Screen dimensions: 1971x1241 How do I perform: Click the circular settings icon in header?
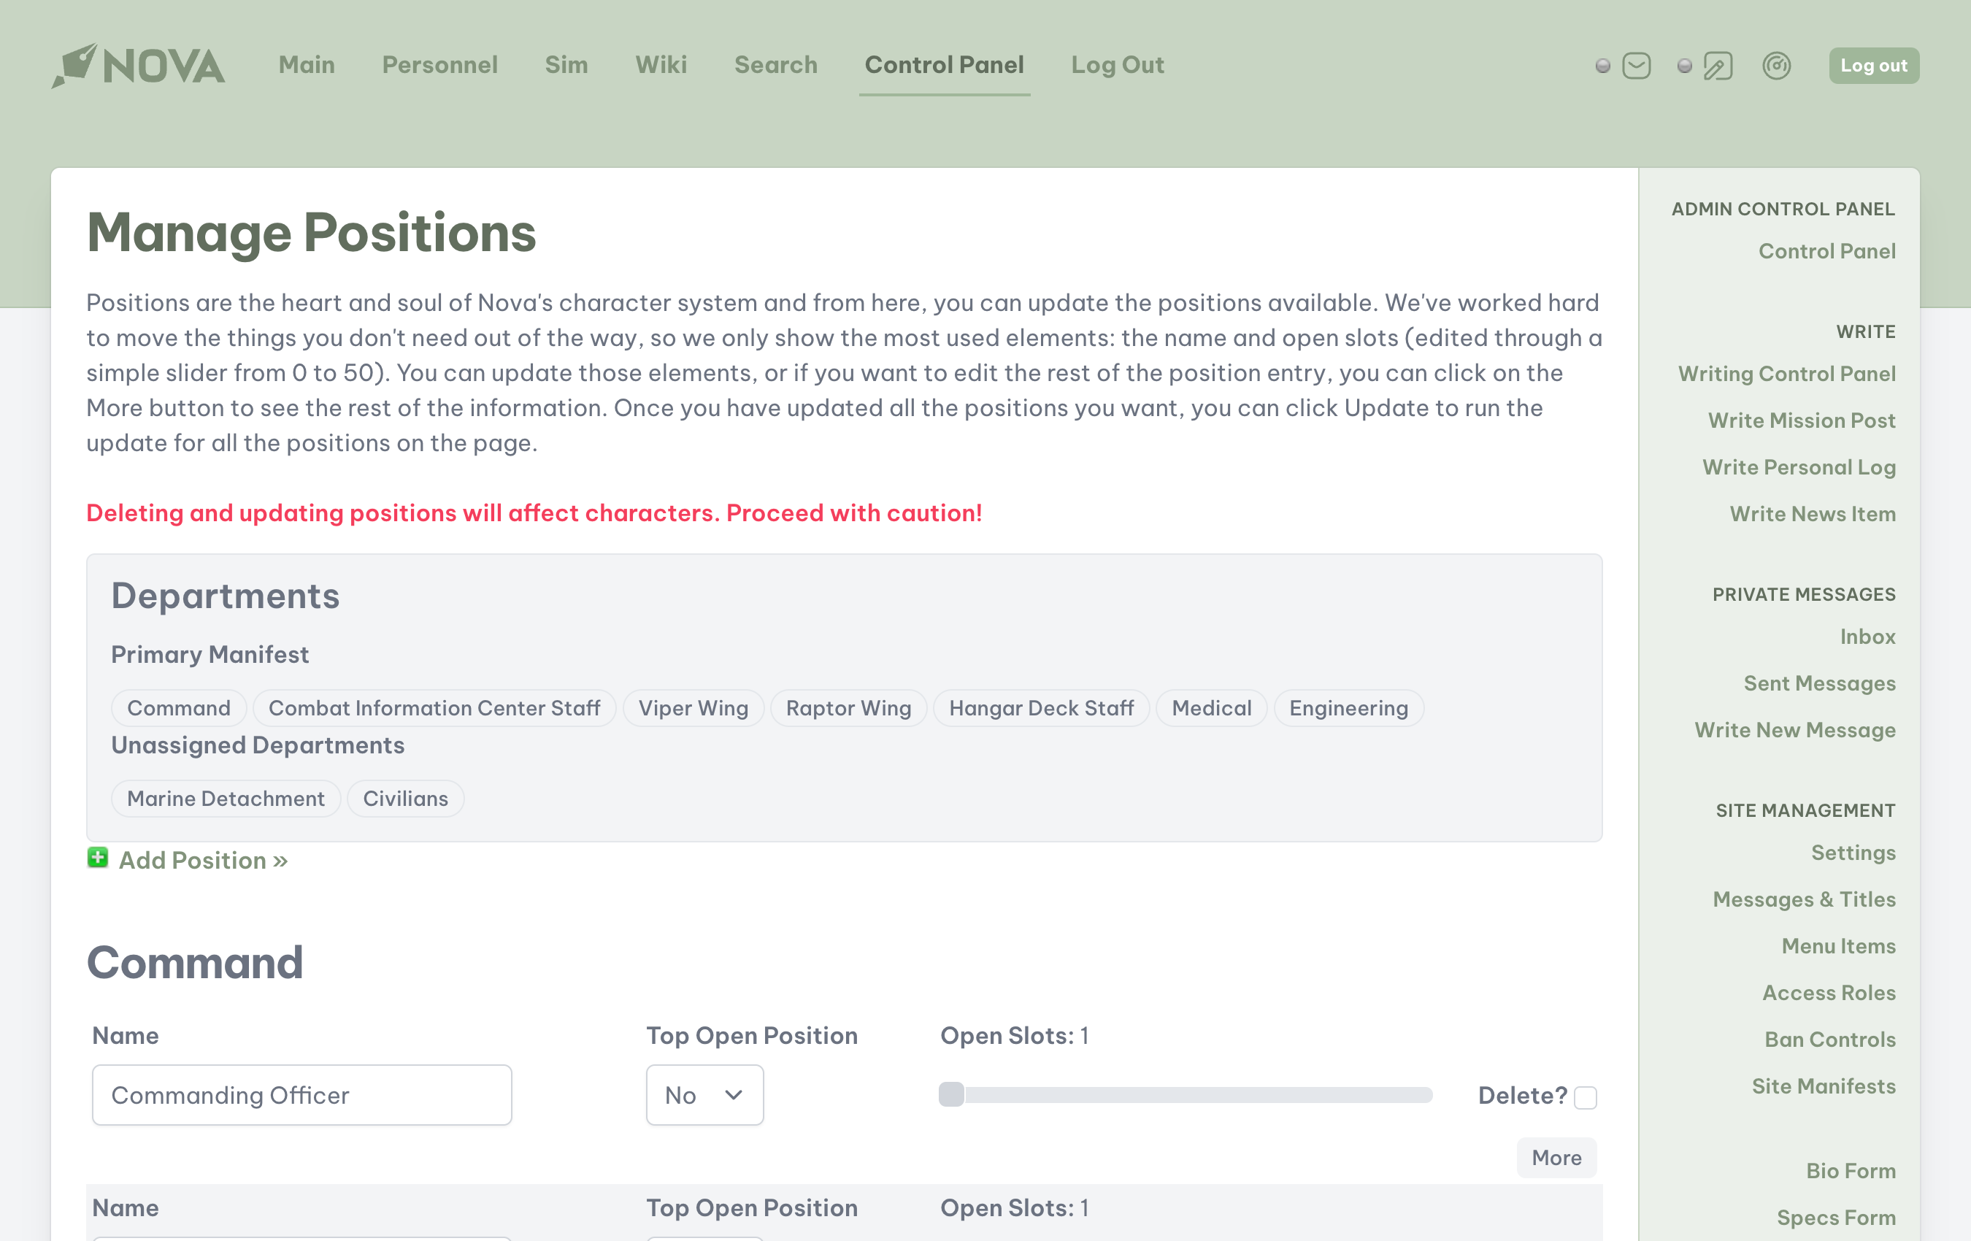point(1774,66)
